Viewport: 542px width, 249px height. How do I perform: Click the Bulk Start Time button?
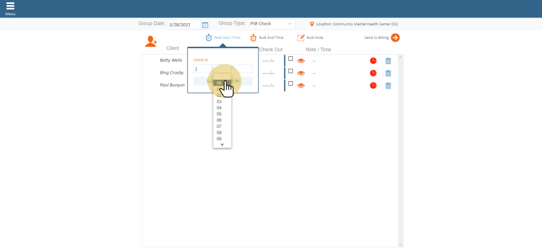pos(223,38)
